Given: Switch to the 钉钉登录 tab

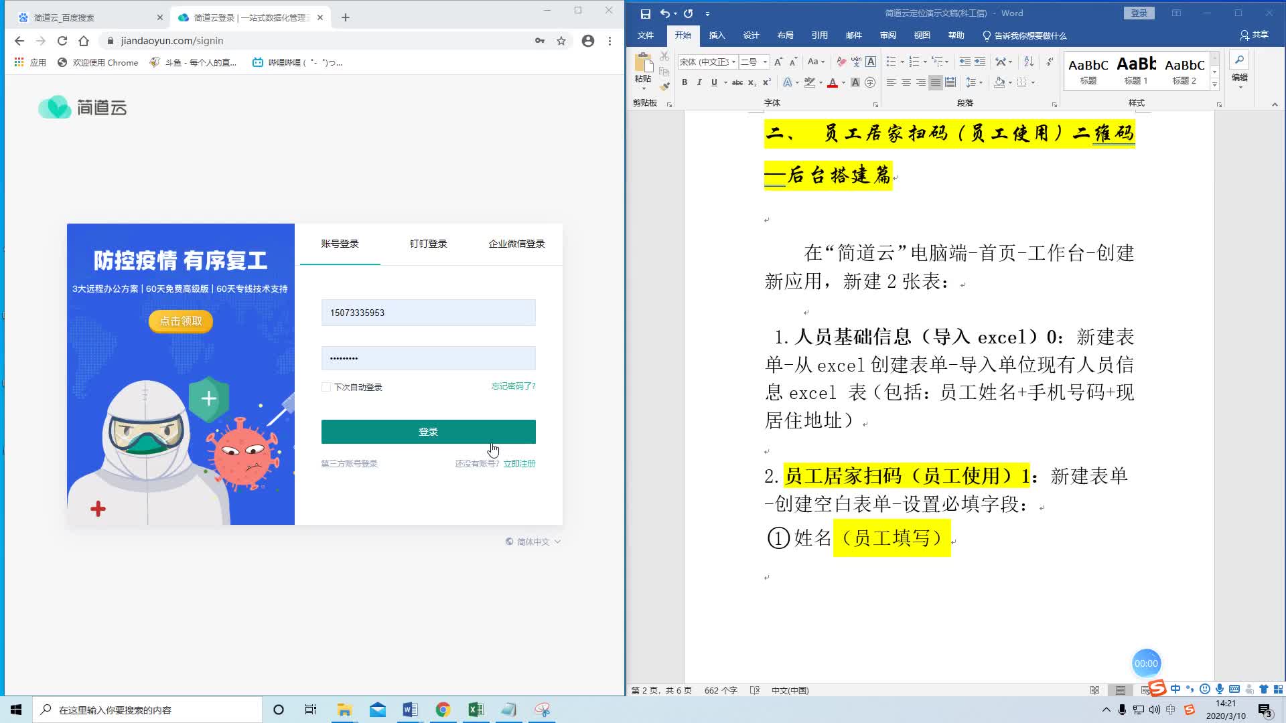Looking at the screenshot, I should pyautogui.click(x=429, y=244).
